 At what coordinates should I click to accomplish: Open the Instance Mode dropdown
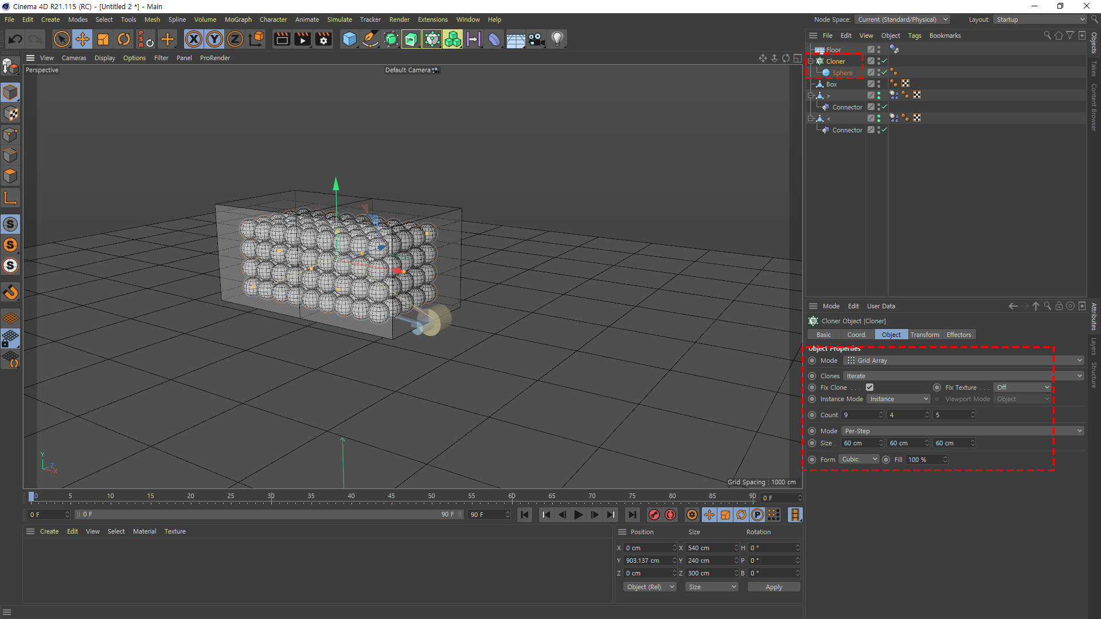(x=898, y=399)
